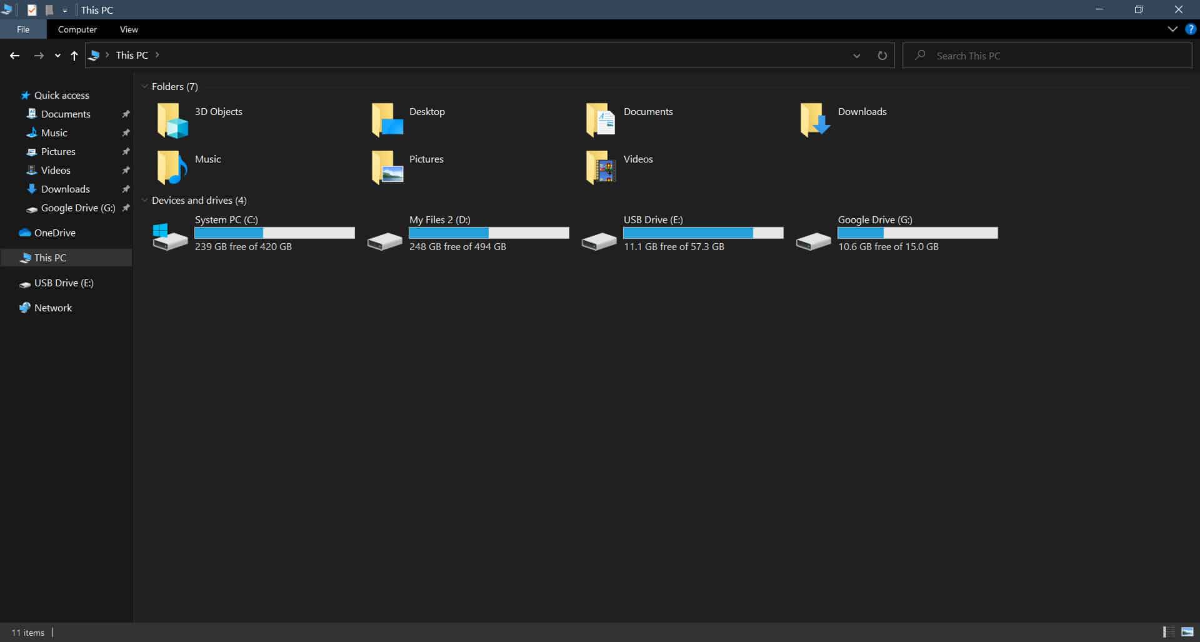Open the System PC (C:) drive icon
The width and height of the screenshot is (1200, 642).
[x=170, y=237]
